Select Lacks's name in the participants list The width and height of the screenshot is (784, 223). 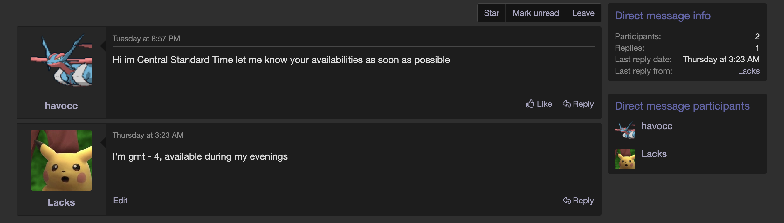coord(654,154)
